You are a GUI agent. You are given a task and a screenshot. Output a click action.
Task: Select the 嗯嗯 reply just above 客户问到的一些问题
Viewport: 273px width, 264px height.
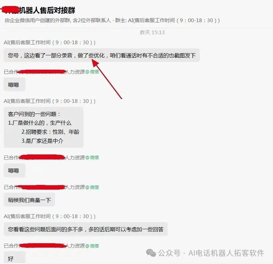(x=14, y=85)
